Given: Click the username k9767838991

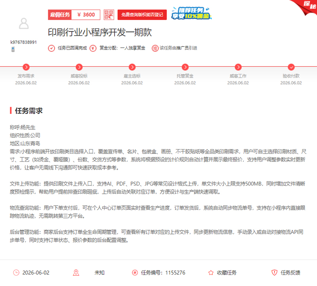Looking at the screenshot, I should (x=23, y=42).
